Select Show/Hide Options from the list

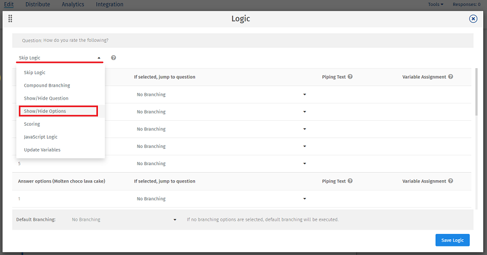(x=58, y=111)
